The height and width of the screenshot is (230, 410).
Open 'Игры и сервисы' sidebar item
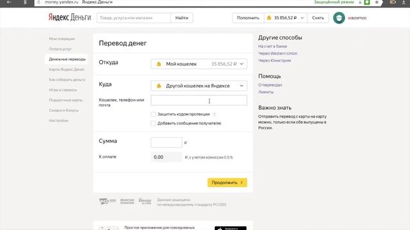coord(63,89)
